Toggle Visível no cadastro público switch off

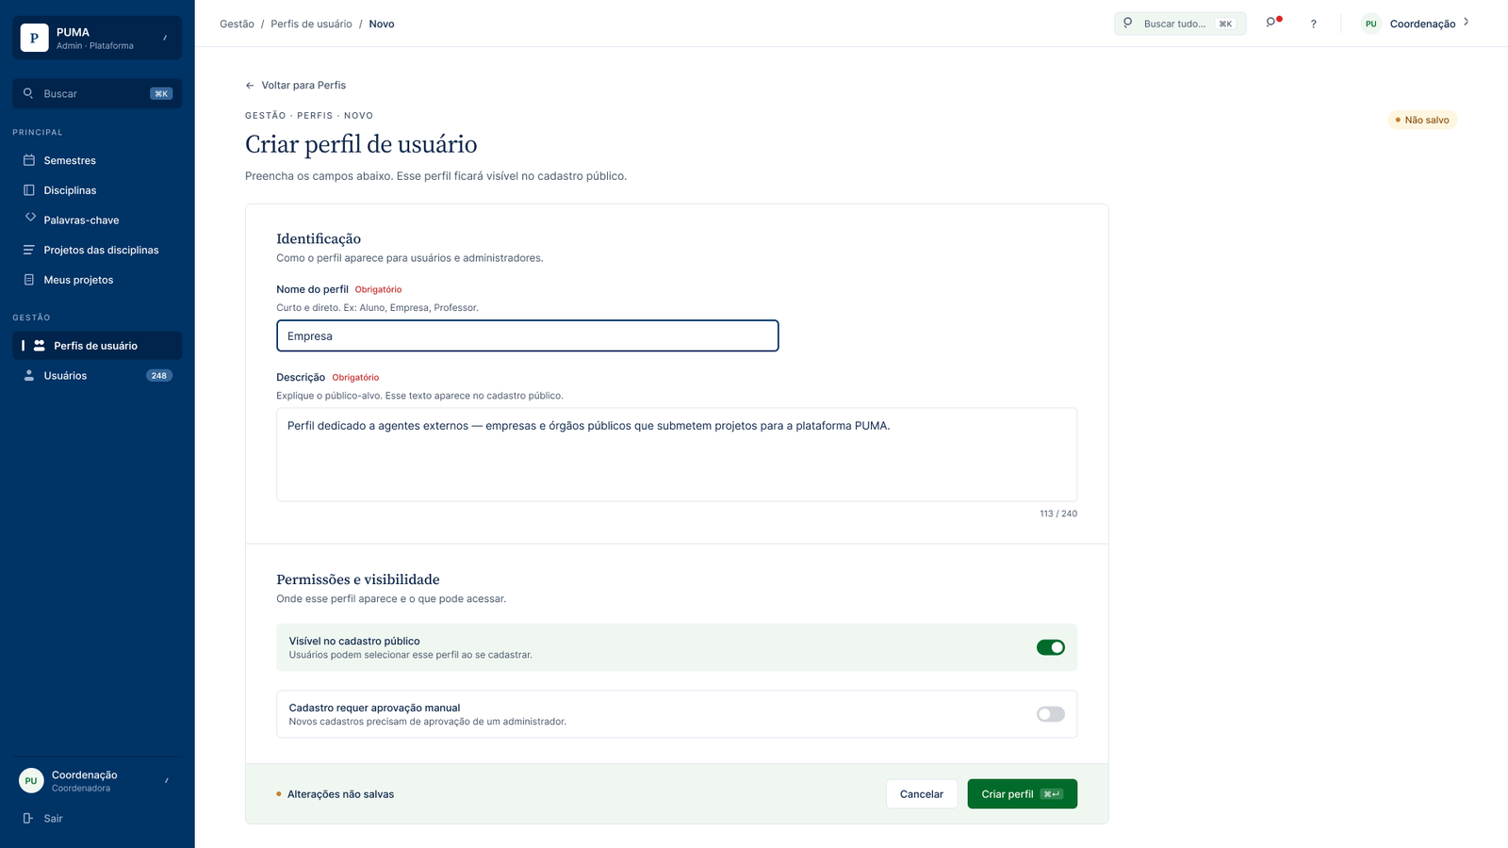(x=1050, y=647)
